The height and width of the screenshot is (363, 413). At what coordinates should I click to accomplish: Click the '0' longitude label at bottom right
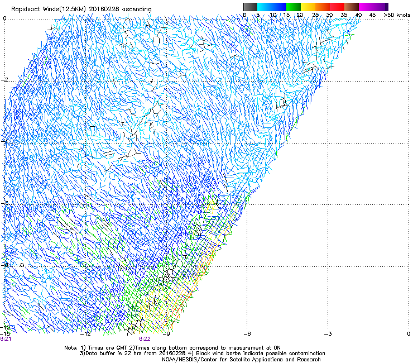(409, 334)
